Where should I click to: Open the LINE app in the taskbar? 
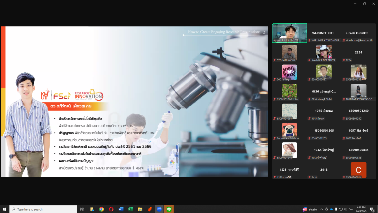tap(169, 209)
